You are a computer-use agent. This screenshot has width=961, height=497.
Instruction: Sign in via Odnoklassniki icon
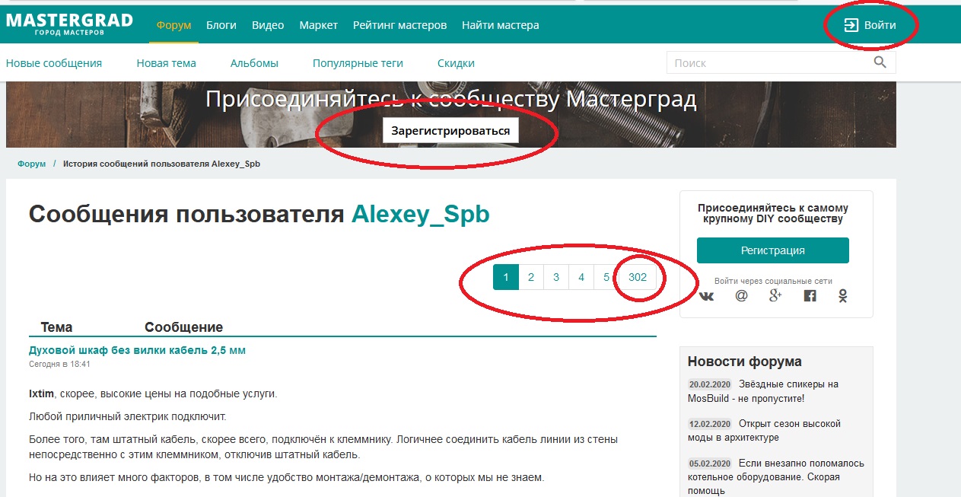pos(843,296)
